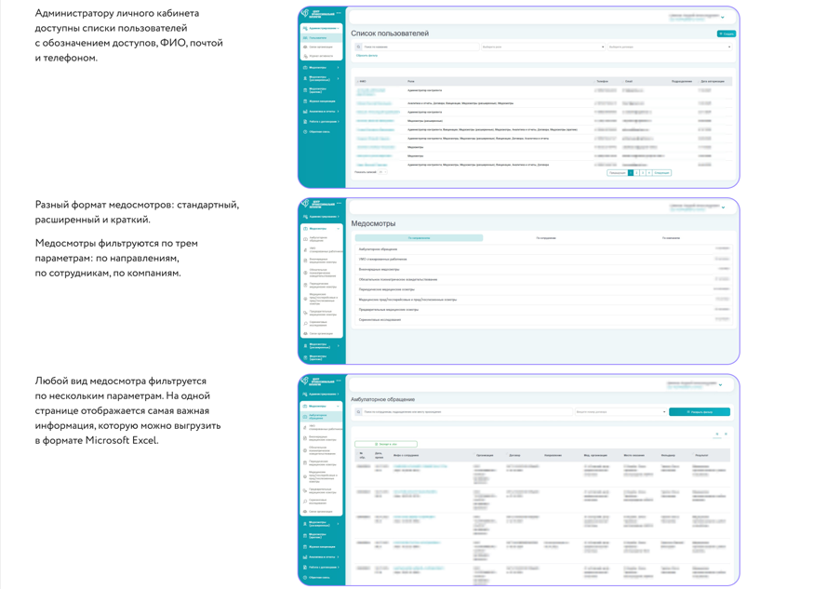840x589 pixels.
Task: Expand Аналитика и отчеты in users-list sidebar
Action: [x=338, y=112]
